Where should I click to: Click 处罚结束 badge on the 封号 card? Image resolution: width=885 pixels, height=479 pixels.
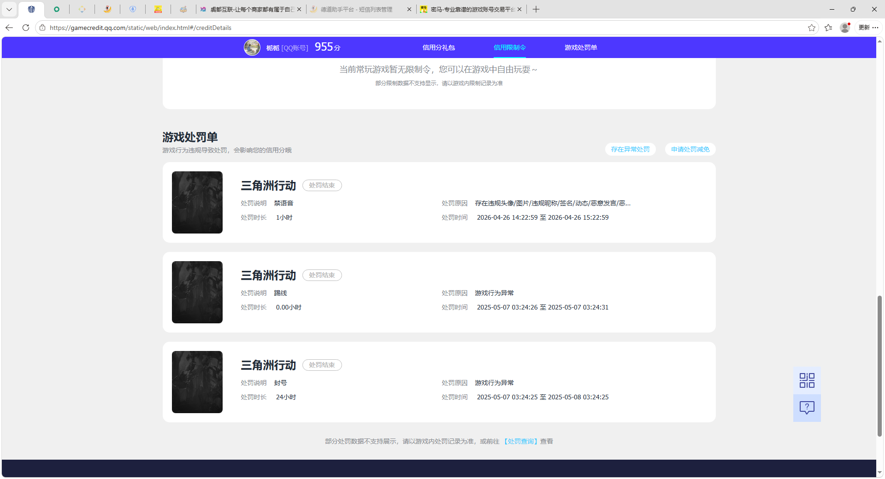pos(322,365)
